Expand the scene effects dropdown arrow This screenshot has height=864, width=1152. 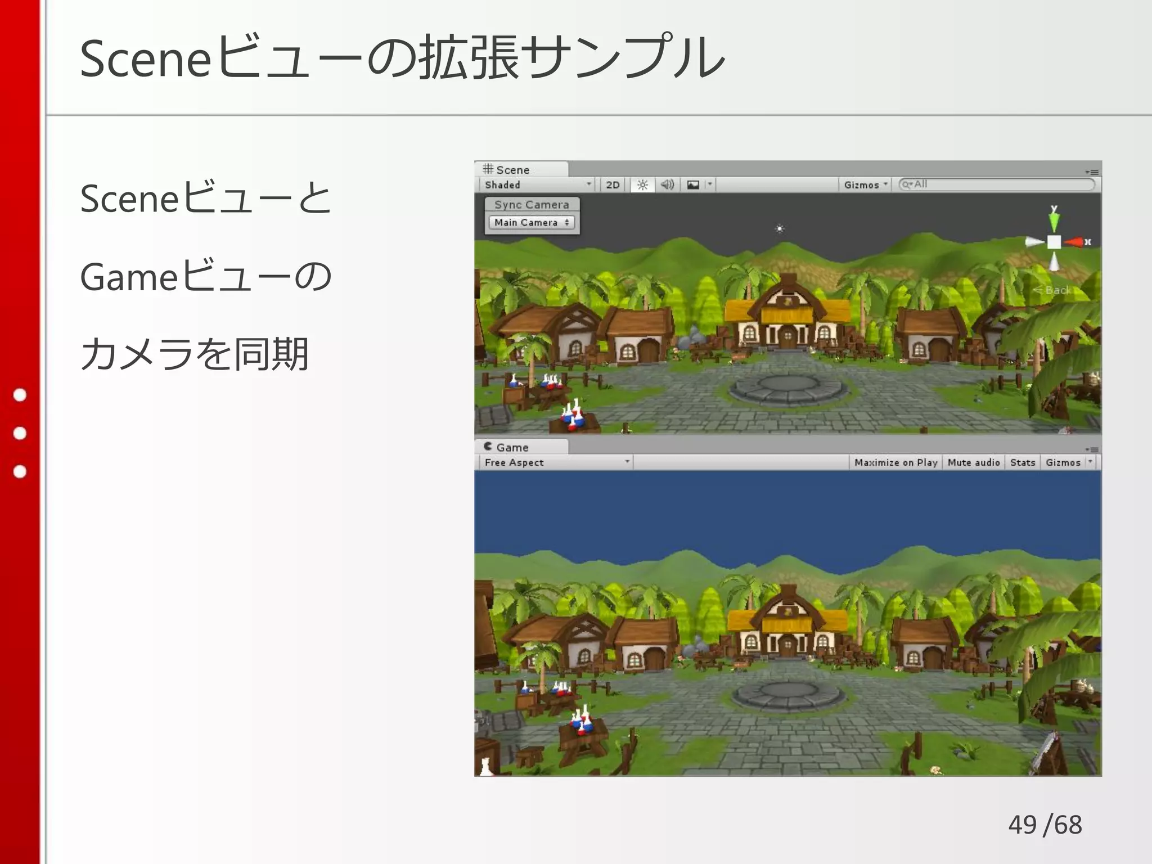pyautogui.click(x=710, y=184)
